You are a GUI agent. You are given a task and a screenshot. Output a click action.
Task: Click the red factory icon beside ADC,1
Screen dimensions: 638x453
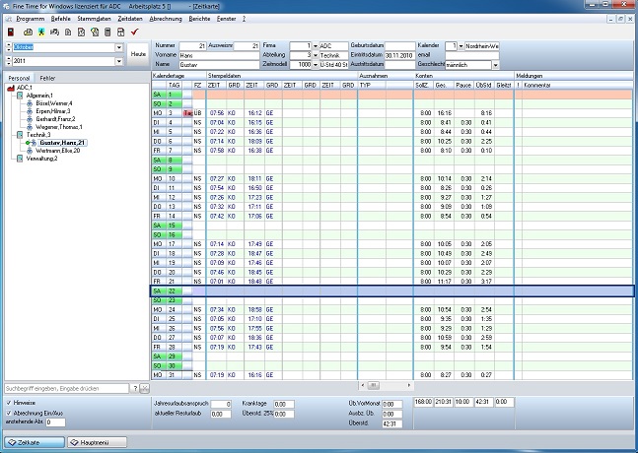pos(11,88)
